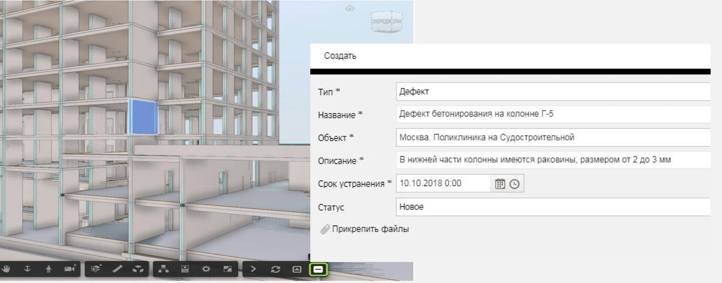
Task: Click into the Название input field
Action: [553, 114]
